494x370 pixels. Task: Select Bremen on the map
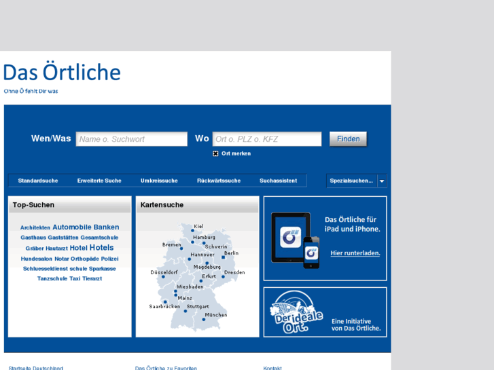click(x=172, y=244)
